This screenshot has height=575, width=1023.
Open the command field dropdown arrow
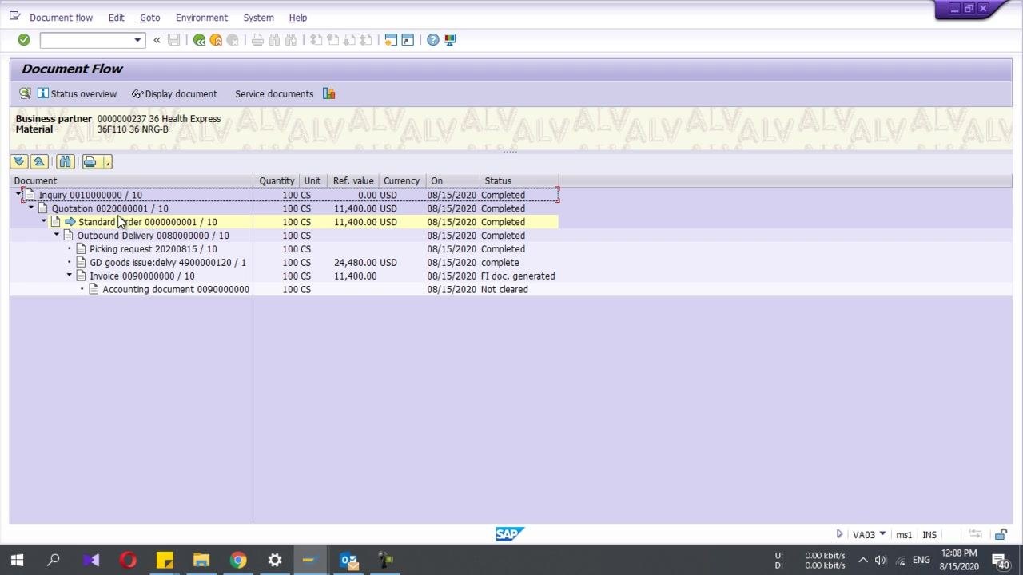(x=137, y=40)
